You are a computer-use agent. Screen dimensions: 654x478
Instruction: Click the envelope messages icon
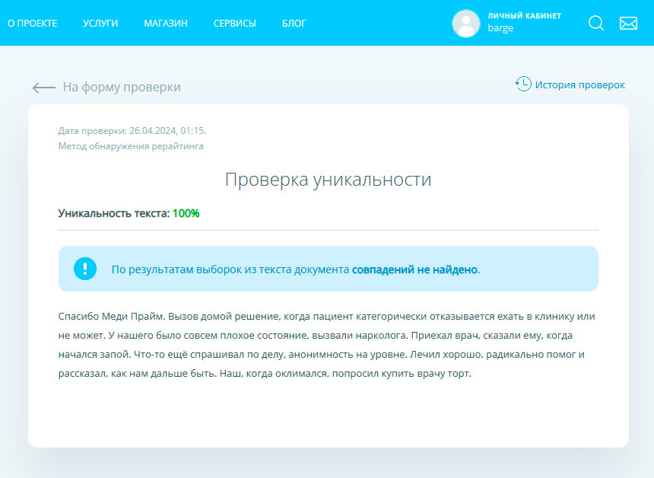pos(628,24)
